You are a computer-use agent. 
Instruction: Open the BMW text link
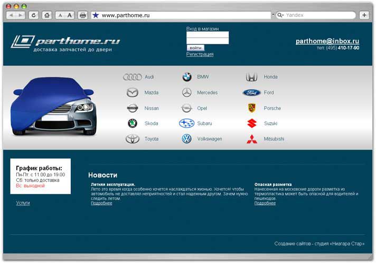coord(203,77)
